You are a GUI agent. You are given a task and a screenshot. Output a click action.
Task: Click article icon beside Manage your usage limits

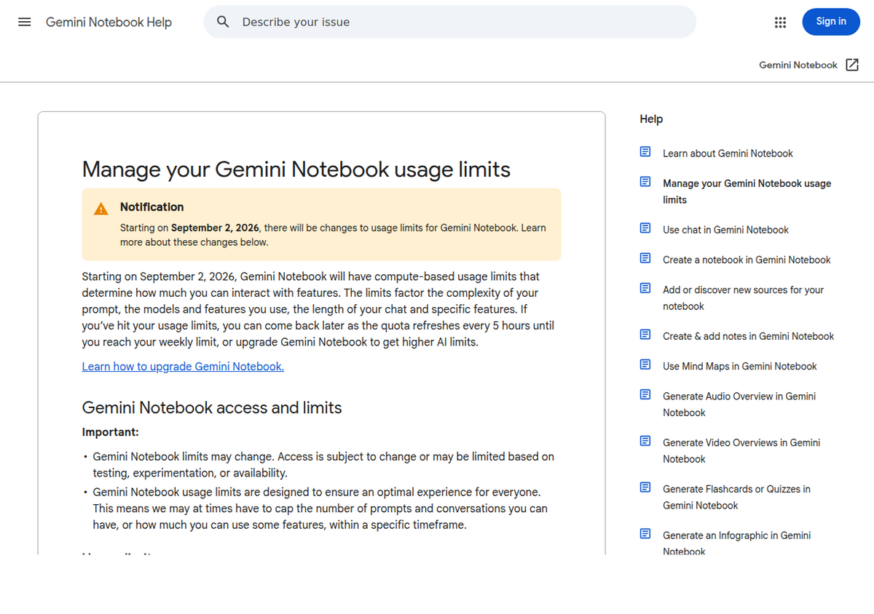[x=645, y=182]
